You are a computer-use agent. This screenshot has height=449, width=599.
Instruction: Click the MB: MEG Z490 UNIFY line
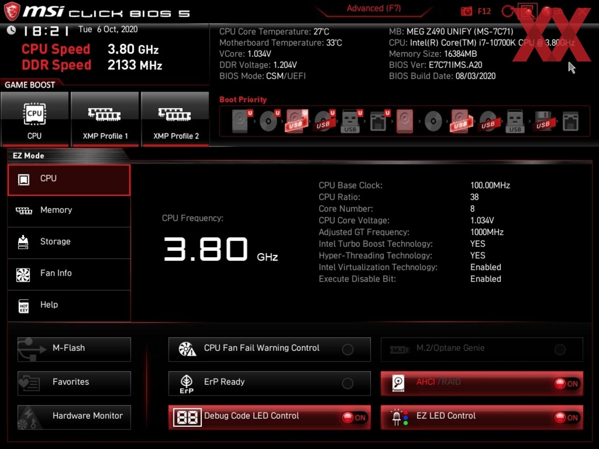(451, 32)
